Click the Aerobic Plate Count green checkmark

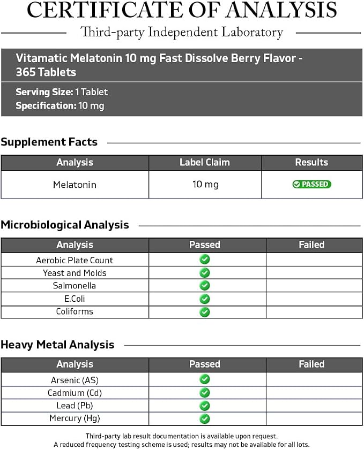205,260
